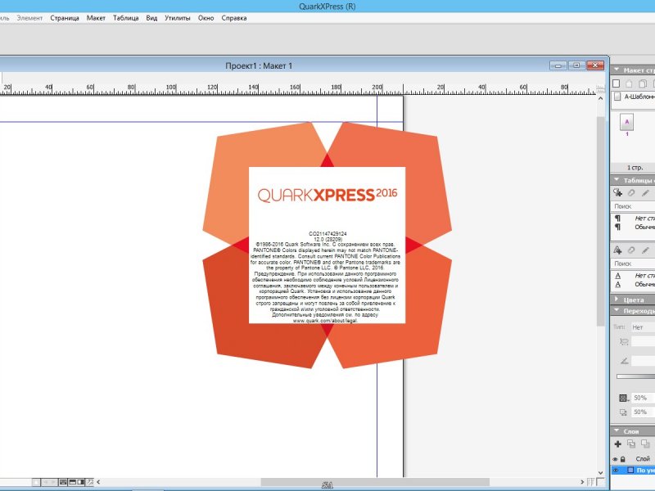
Task: Click the gradient angle input field
Action: 644,360
